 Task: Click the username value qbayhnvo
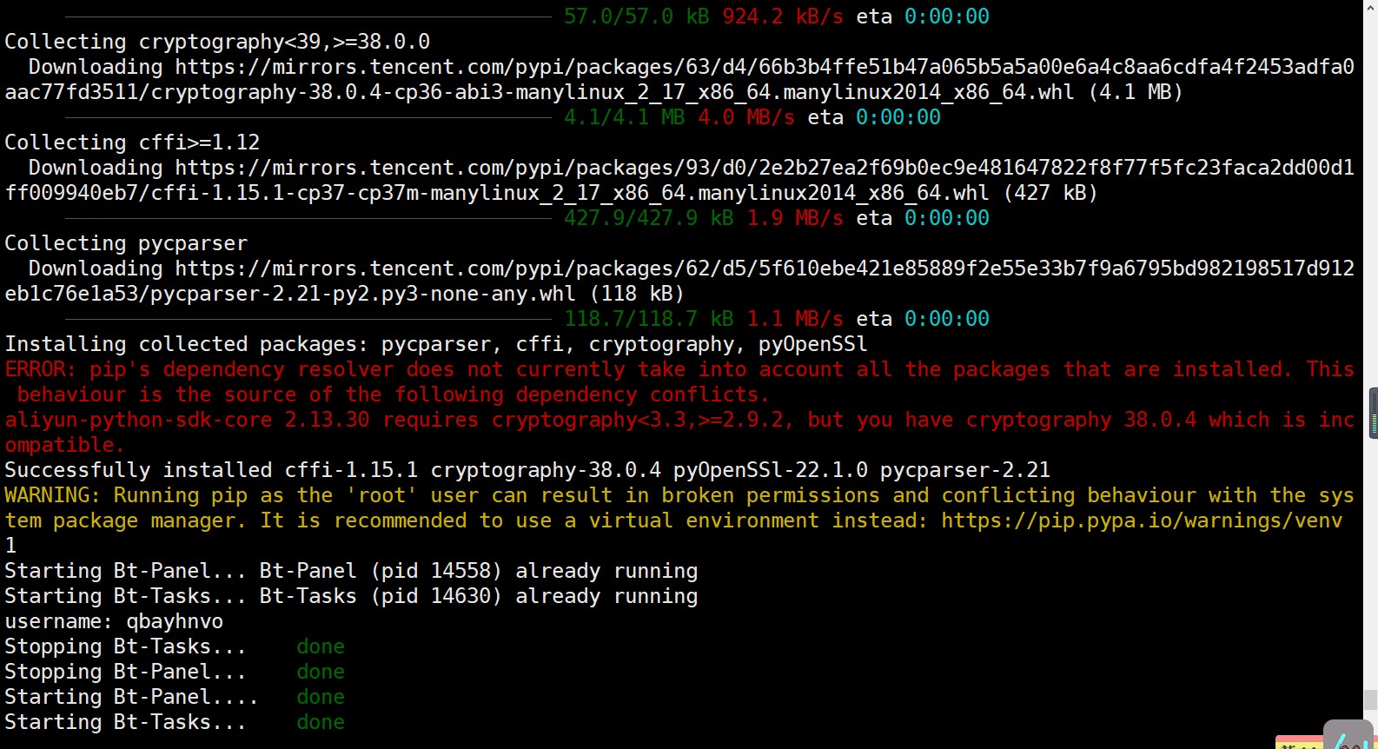(175, 621)
